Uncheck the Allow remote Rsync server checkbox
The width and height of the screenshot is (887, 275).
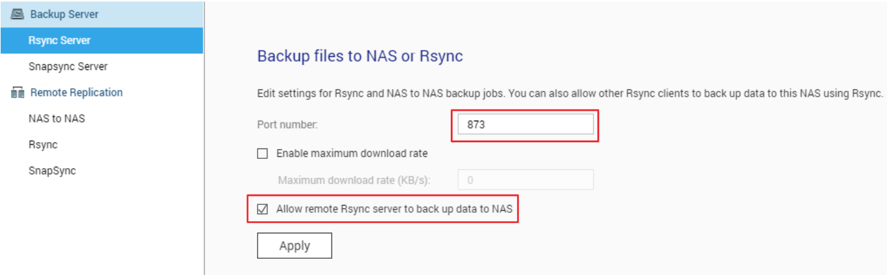click(x=263, y=209)
